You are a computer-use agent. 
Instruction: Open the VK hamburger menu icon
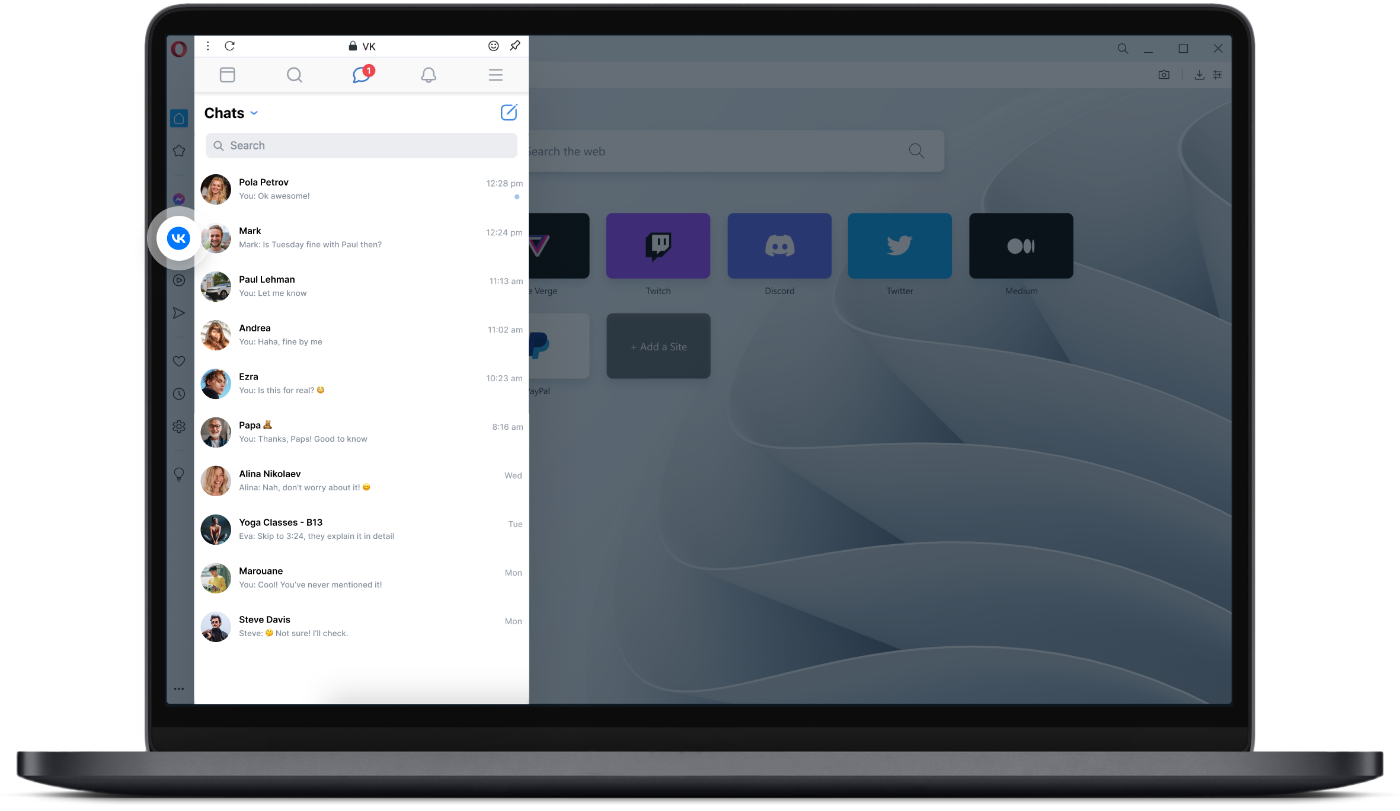click(x=496, y=74)
